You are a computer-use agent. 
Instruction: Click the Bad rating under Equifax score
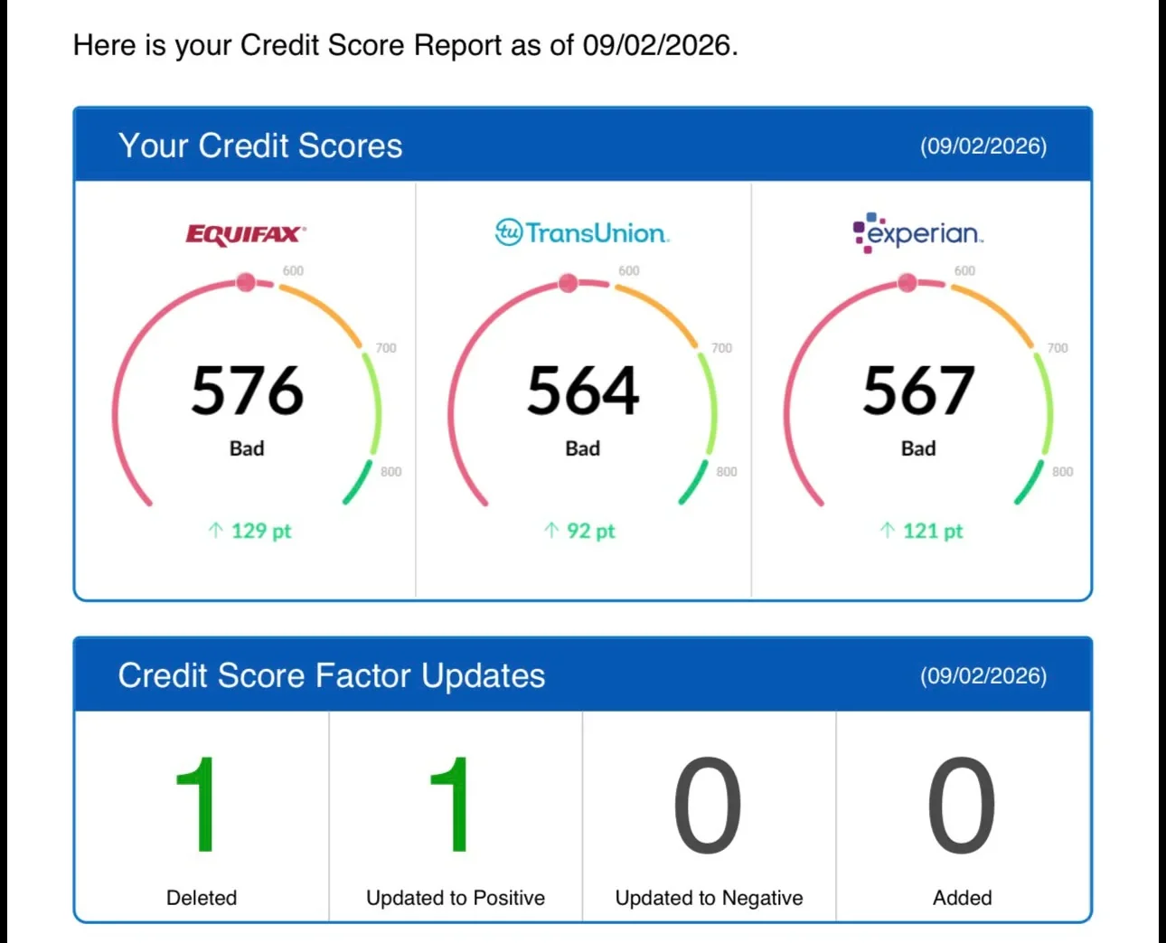pos(247,448)
